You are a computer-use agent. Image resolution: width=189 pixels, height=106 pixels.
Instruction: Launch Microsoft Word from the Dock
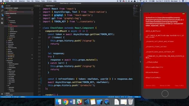(72, 102)
